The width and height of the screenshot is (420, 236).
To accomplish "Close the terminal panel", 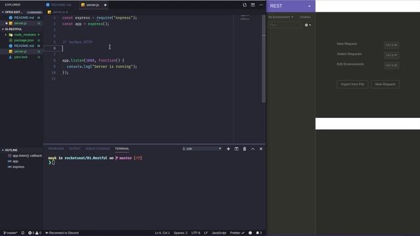I will point(261,149).
